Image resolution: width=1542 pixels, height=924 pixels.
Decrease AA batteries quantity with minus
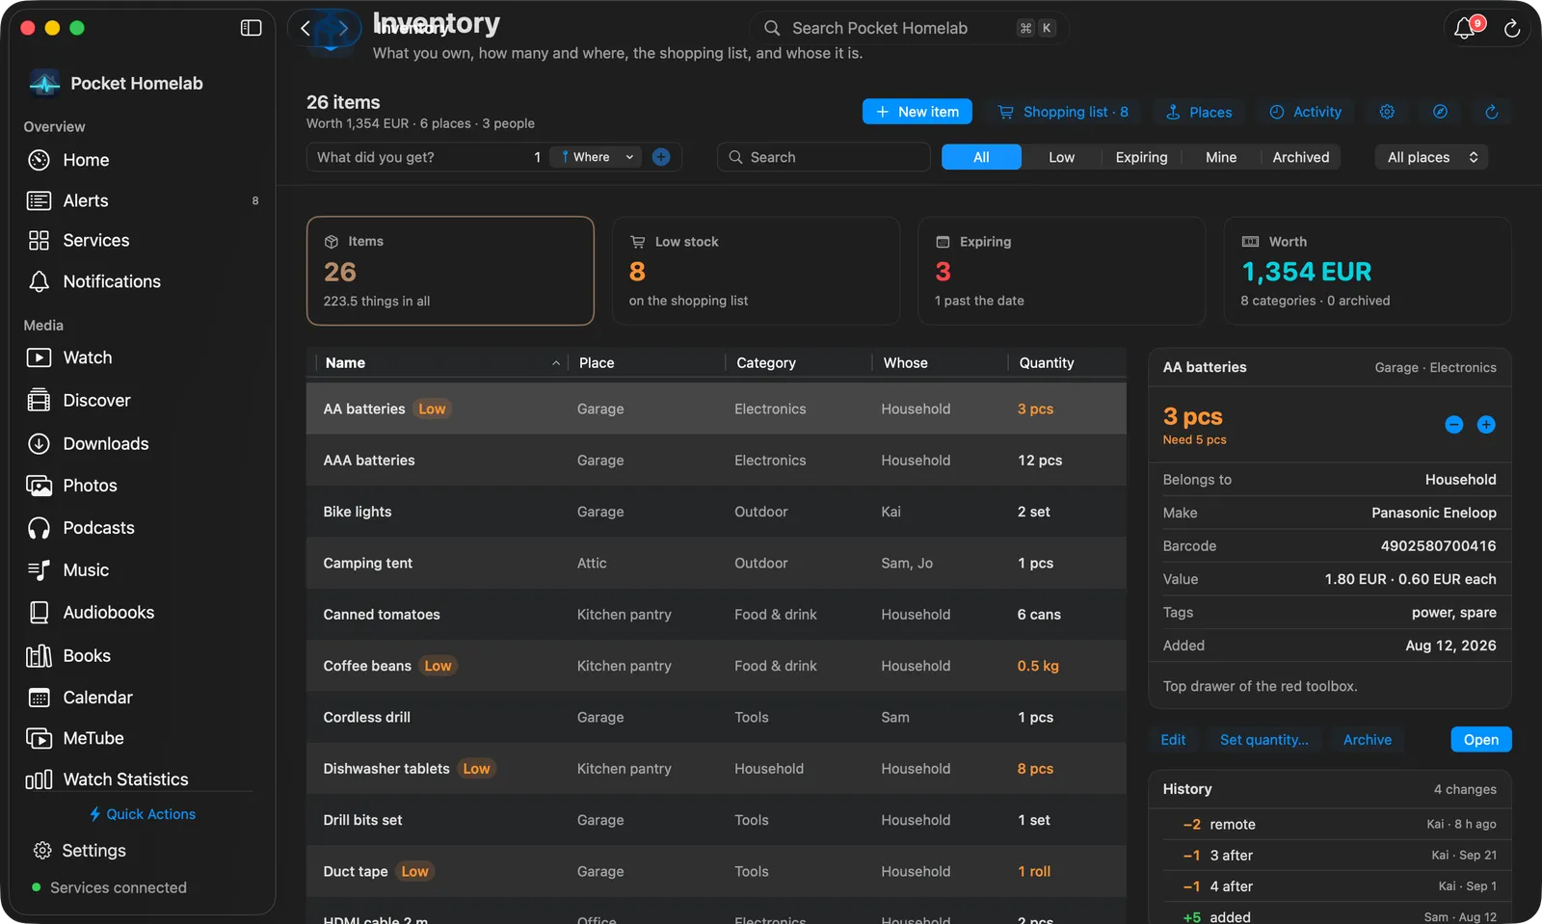(1454, 425)
